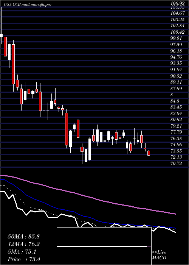189x265 pixels.
Task: Click the 104.67 price axis label
Action: pos(177,13)
